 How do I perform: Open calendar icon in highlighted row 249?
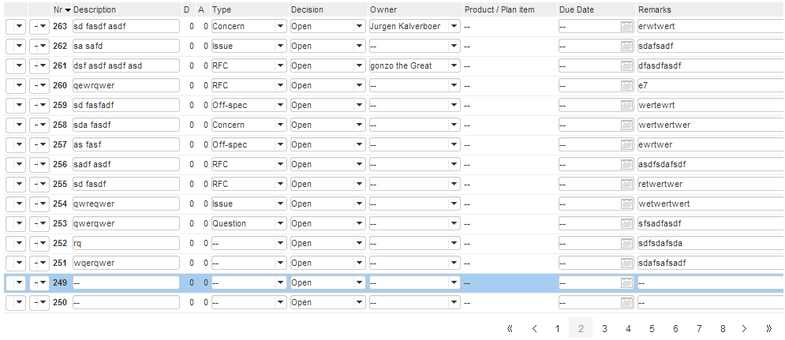point(626,283)
